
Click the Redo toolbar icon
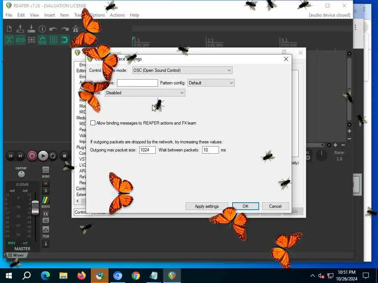(x=65, y=29)
